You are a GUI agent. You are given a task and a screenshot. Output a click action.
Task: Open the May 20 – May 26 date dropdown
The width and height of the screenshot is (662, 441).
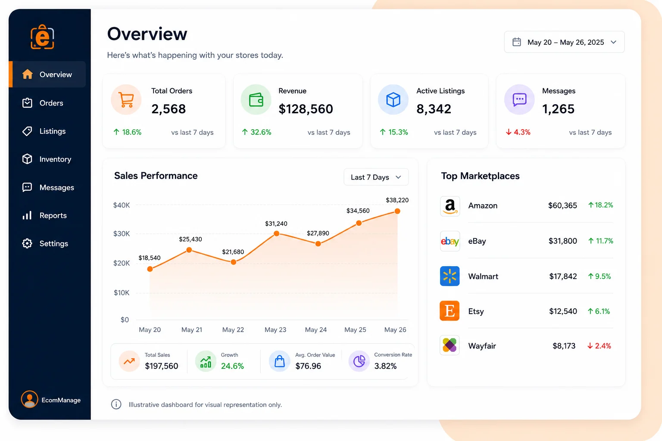click(564, 42)
